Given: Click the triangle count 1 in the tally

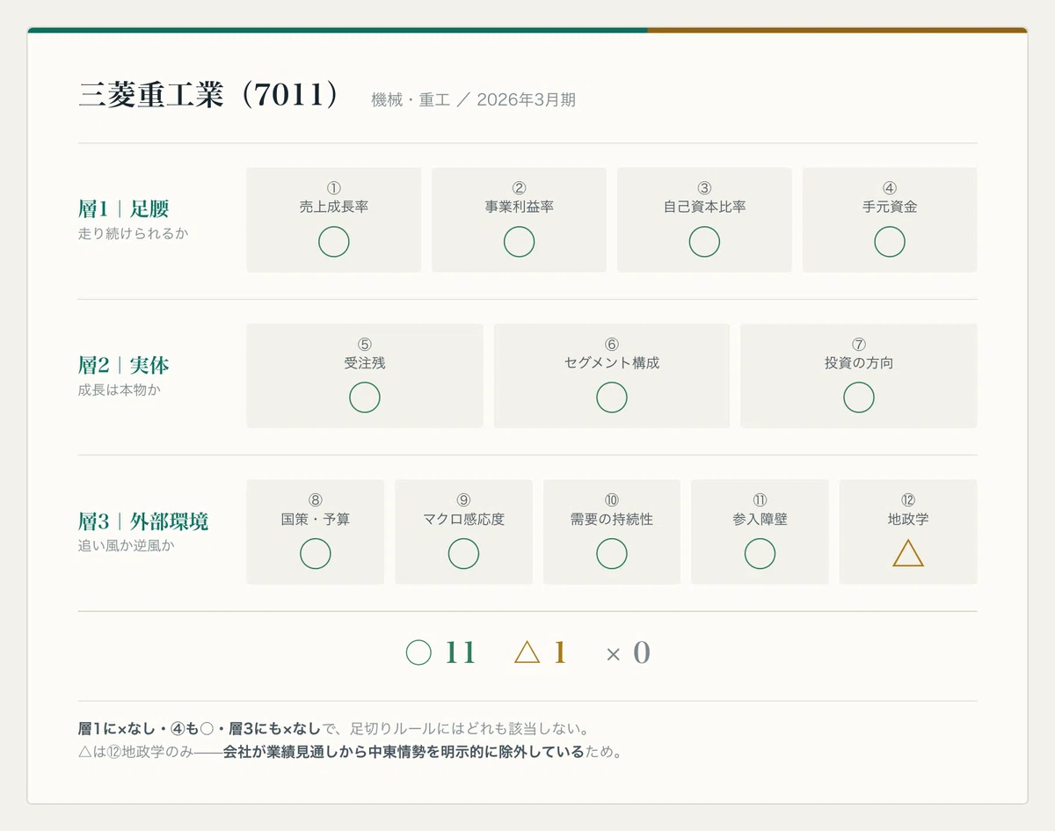Looking at the screenshot, I should coord(559,652).
